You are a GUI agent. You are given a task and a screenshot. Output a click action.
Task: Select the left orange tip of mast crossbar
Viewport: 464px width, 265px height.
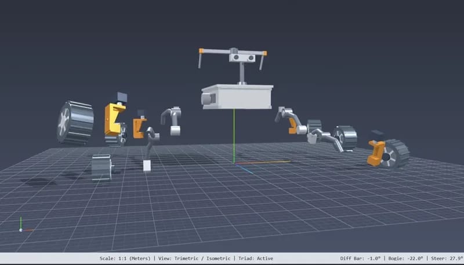click(x=201, y=51)
